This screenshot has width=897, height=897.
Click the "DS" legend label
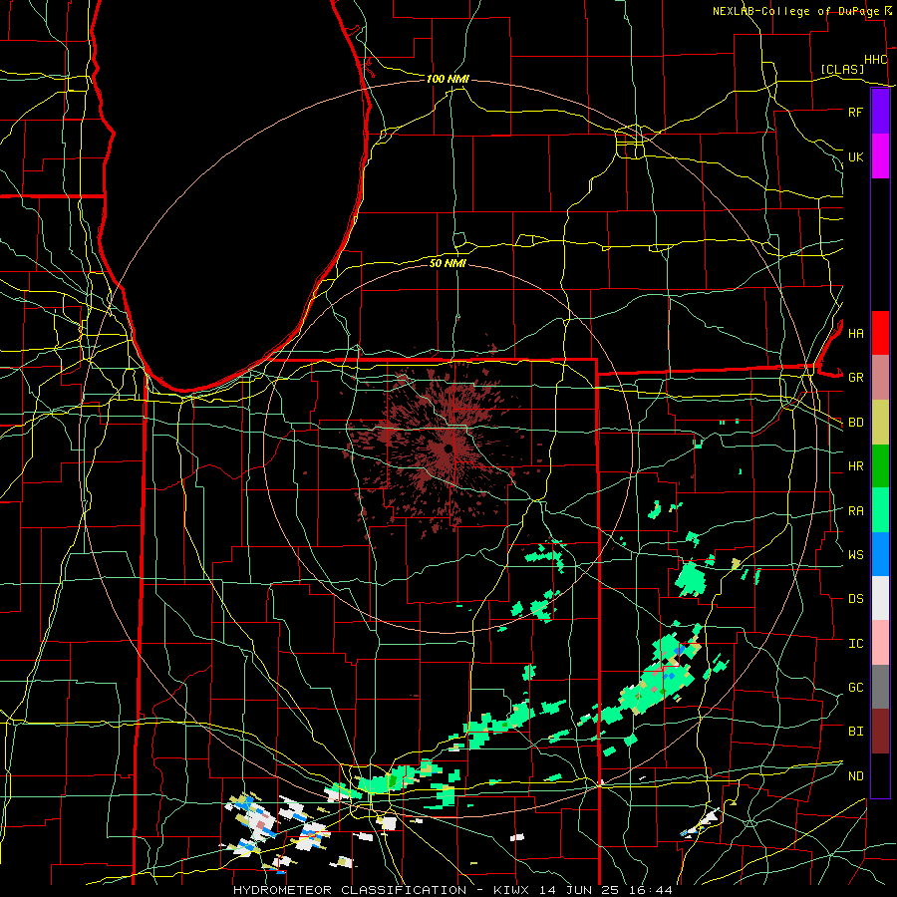[x=855, y=599]
